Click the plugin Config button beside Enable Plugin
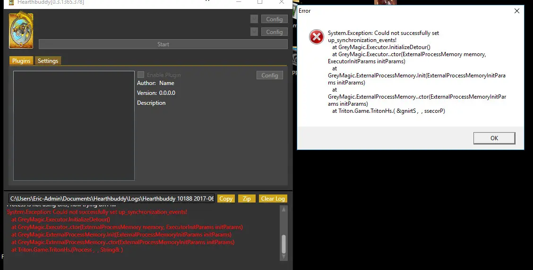Screen dimensions: 533x270 pyautogui.click(x=269, y=75)
